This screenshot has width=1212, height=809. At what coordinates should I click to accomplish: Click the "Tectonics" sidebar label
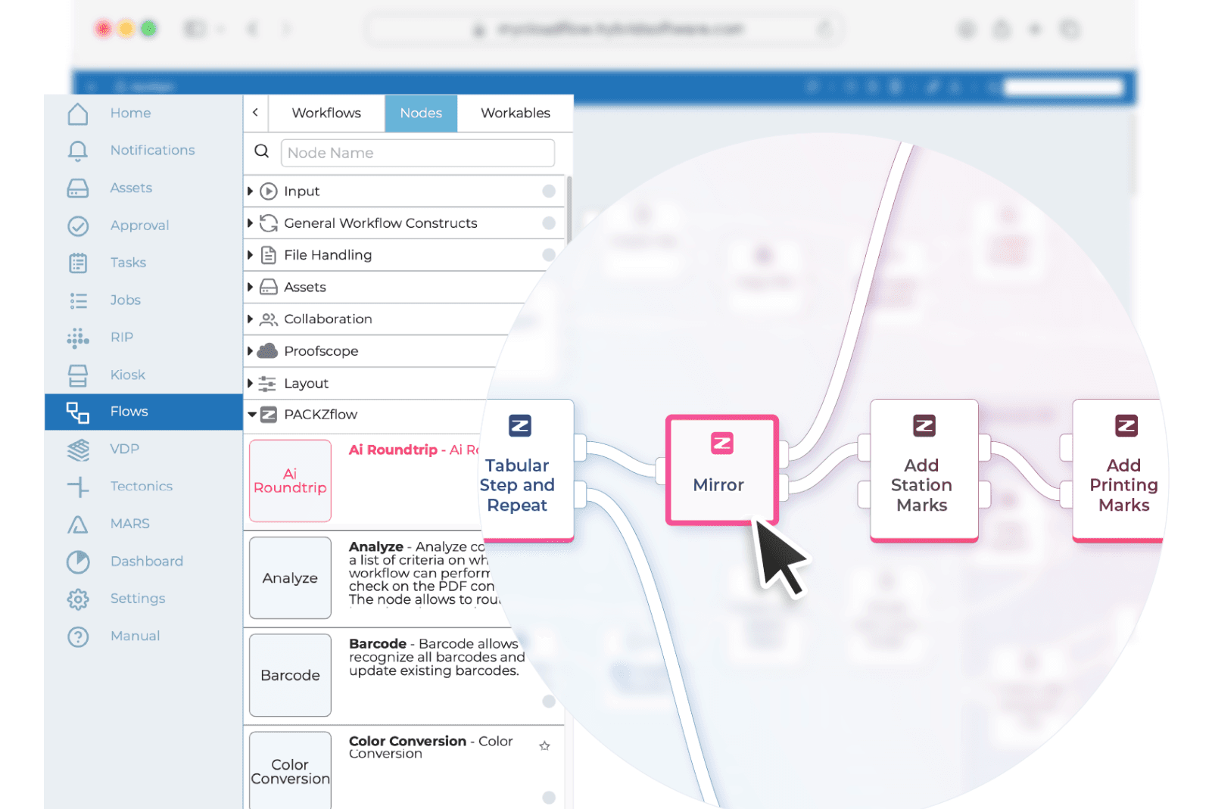[x=141, y=487]
